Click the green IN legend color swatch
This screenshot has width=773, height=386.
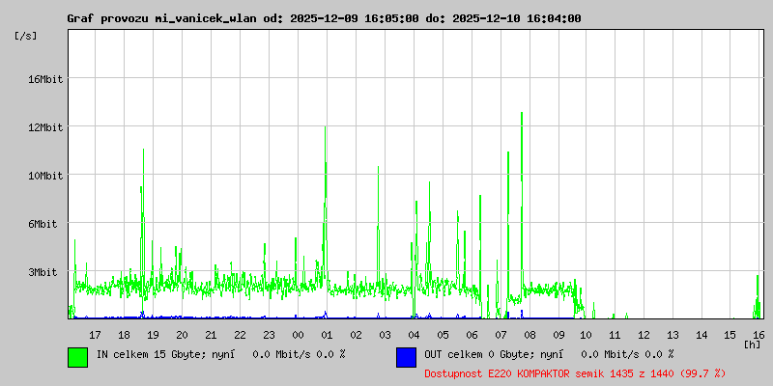pos(77,356)
